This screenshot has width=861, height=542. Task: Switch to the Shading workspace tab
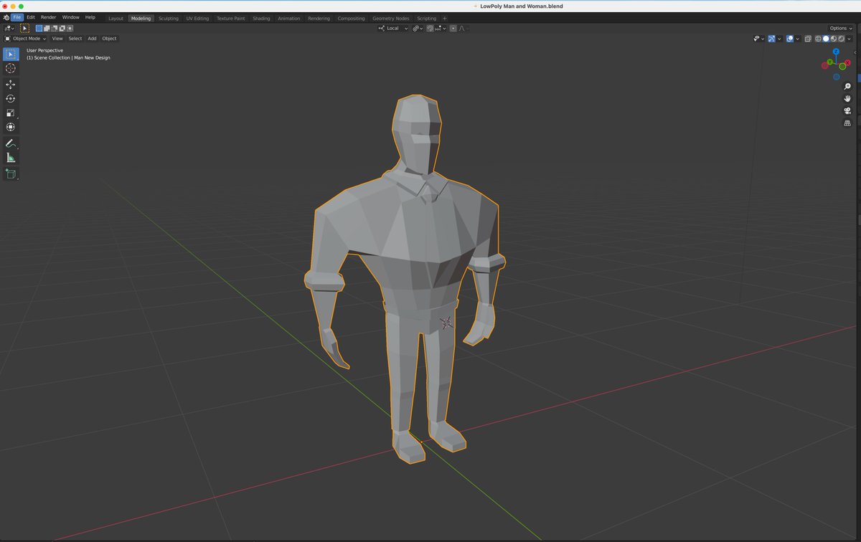point(261,18)
